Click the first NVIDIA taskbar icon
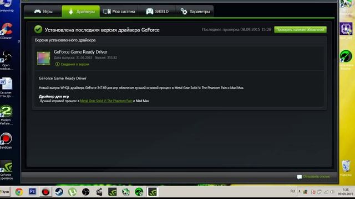 pyautogui.click(x=112, y=192)
